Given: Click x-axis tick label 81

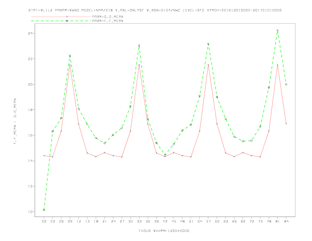Looking at the screenshot, I should coord(278,221).
